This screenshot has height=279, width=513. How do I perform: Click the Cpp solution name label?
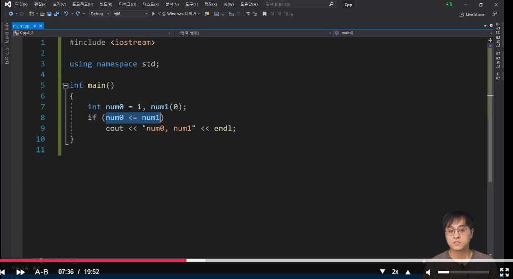tap(348, 5)
